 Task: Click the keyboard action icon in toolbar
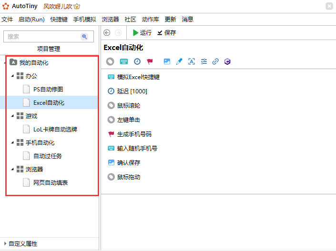coord(123,61)
